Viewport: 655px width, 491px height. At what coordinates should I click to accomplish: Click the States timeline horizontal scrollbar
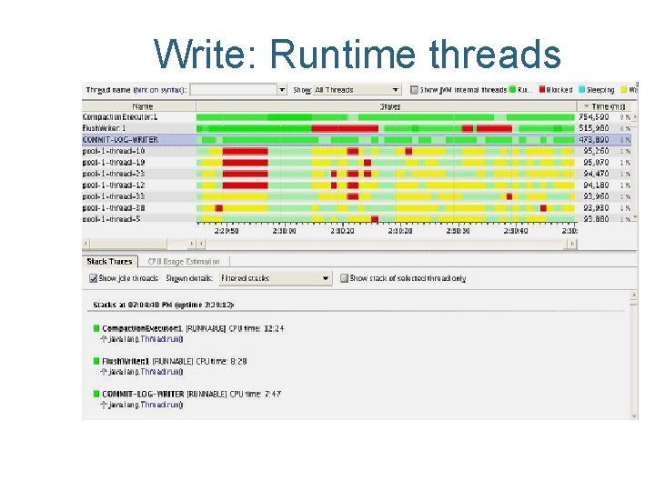tap(387, 244)
